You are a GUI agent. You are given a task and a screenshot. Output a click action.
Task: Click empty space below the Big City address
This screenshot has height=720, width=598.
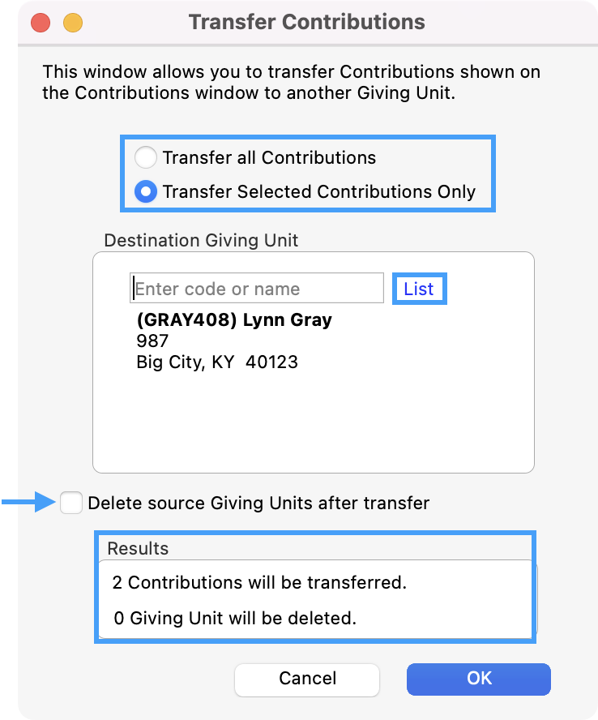coord(313,422)
